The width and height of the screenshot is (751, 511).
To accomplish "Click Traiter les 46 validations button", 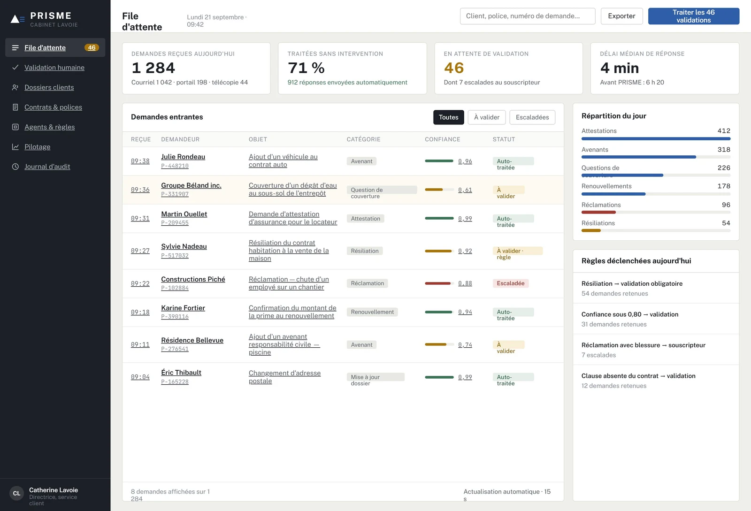I will [x=694, y=16].
